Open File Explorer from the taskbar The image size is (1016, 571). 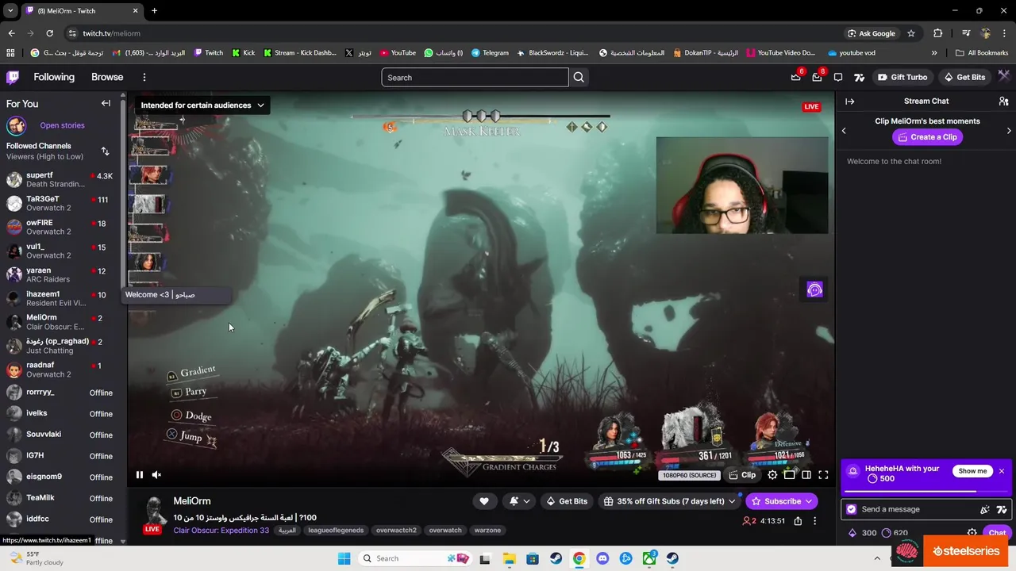coord(509,558)
